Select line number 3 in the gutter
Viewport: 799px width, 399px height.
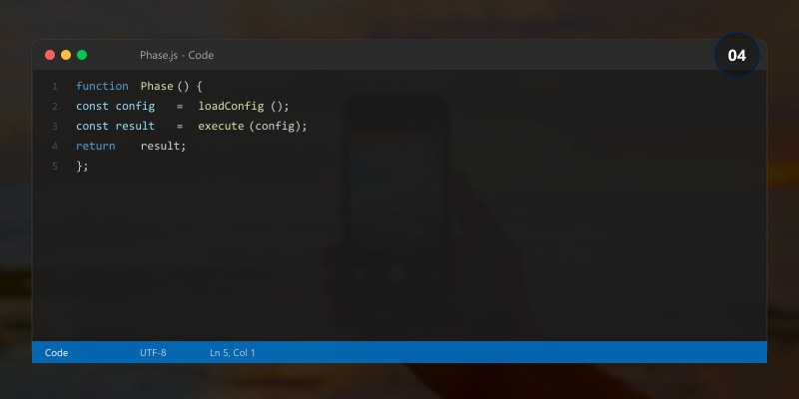55,127
